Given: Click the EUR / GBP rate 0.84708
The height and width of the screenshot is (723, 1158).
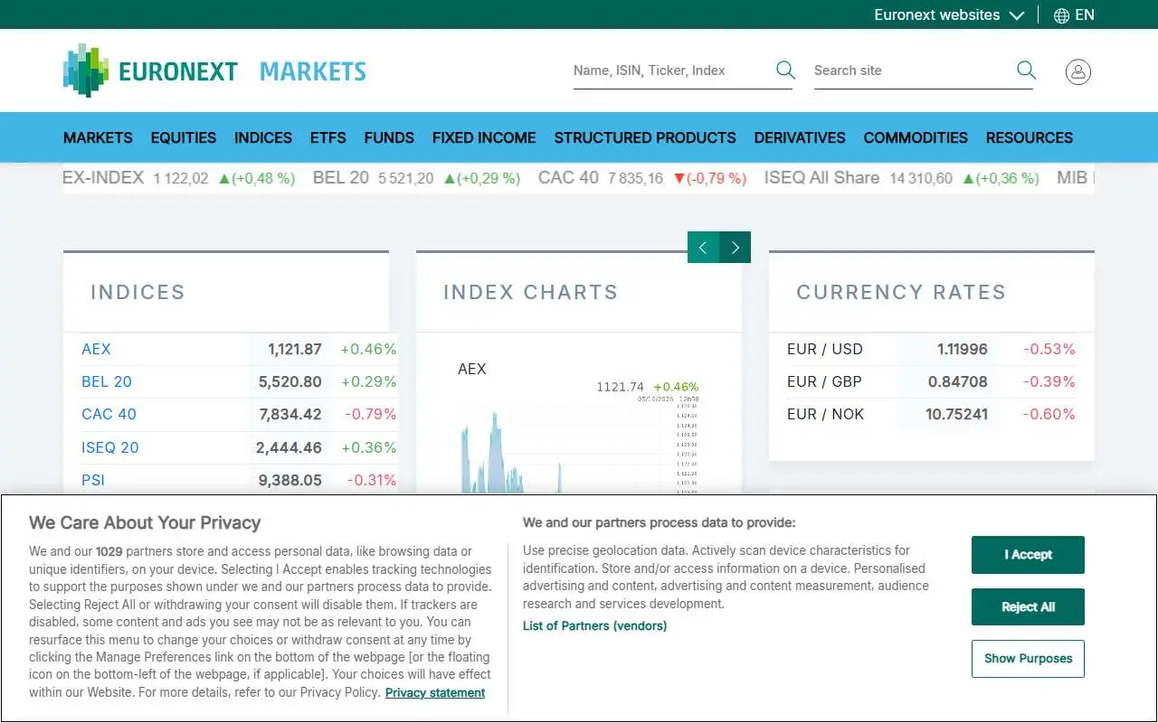Looking at the screenshot, I should (x=957, y=381).
